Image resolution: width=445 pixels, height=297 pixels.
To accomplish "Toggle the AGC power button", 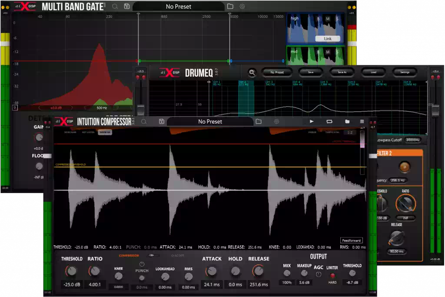I will click(x=319, y=274).
